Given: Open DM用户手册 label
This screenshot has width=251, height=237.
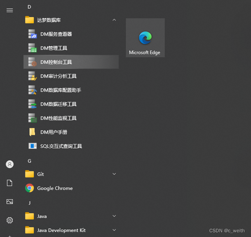Looking at the screenshot, I should click(x=54, y=132).
